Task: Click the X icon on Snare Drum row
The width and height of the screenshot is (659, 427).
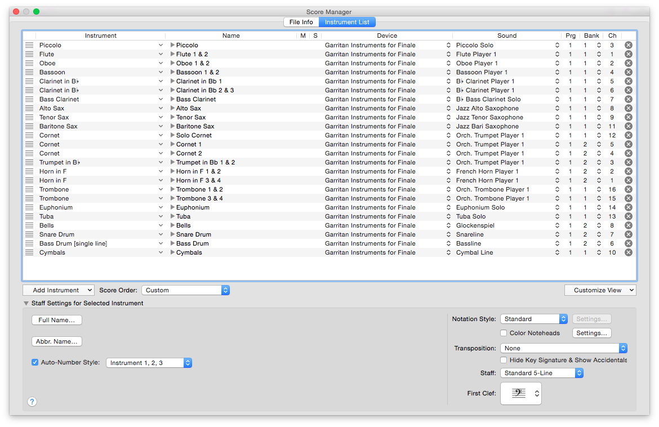Action: [629, 234]
